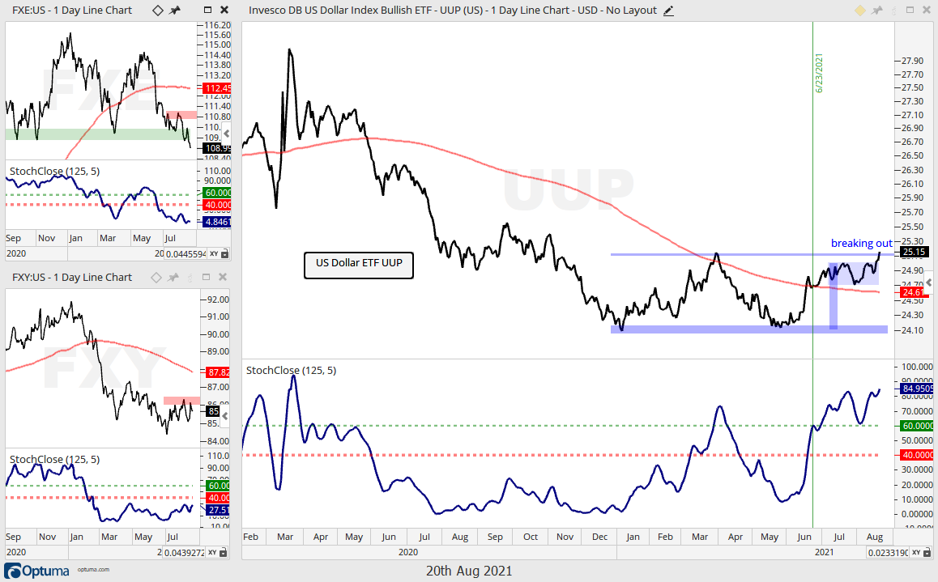Click the diamond icon in FXE:US chart header

(x=157, y=11)
